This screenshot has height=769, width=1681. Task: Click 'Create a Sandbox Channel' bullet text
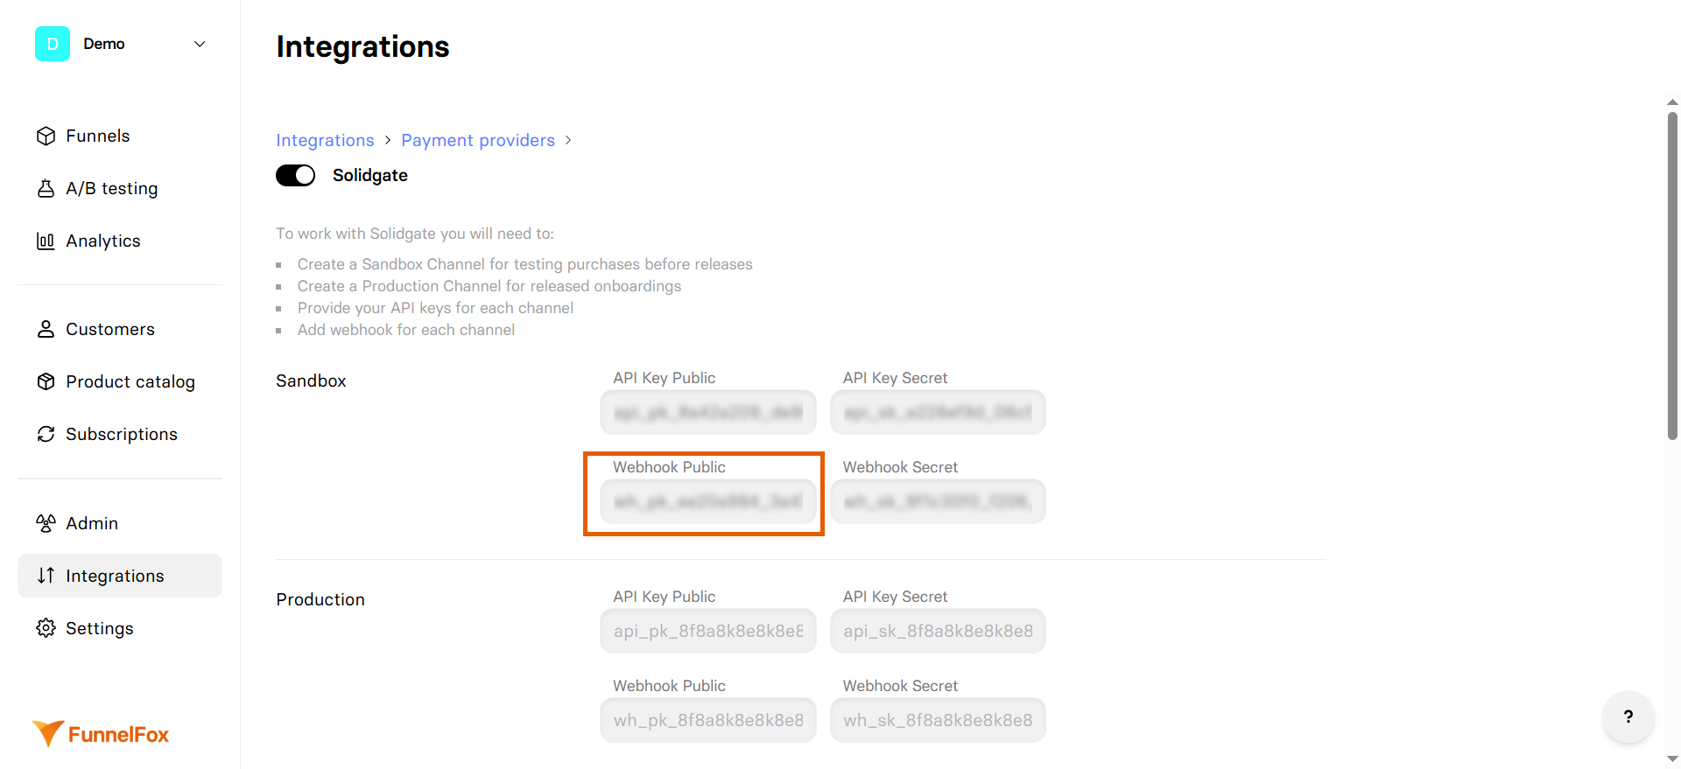point(524,264)
